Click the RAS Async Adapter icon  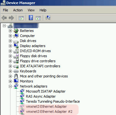coord(22,96)
